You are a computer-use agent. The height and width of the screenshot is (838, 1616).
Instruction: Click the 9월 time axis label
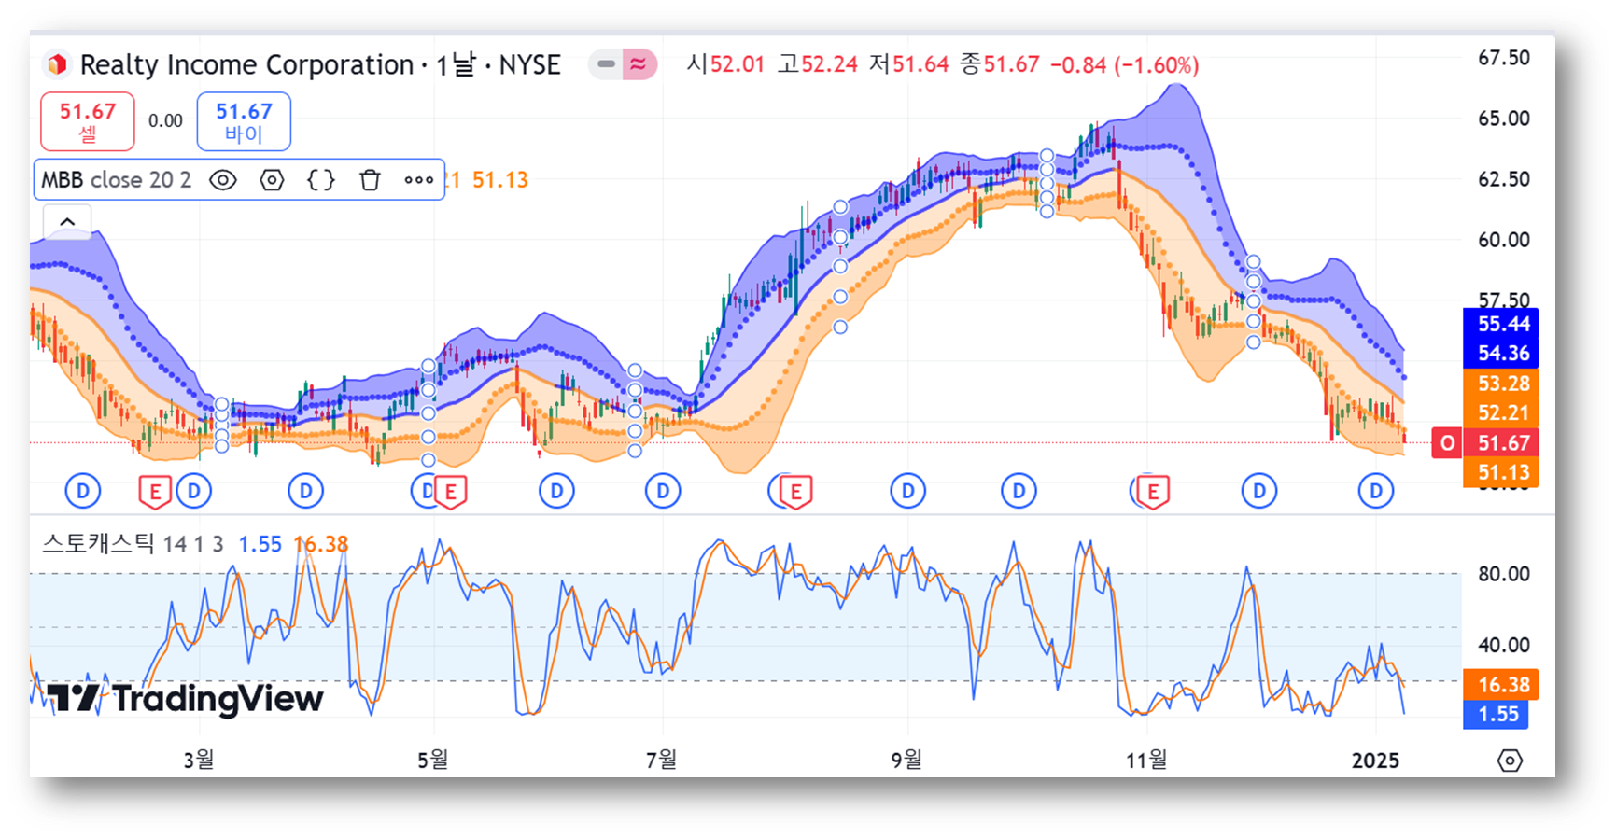tap(906, 761)
